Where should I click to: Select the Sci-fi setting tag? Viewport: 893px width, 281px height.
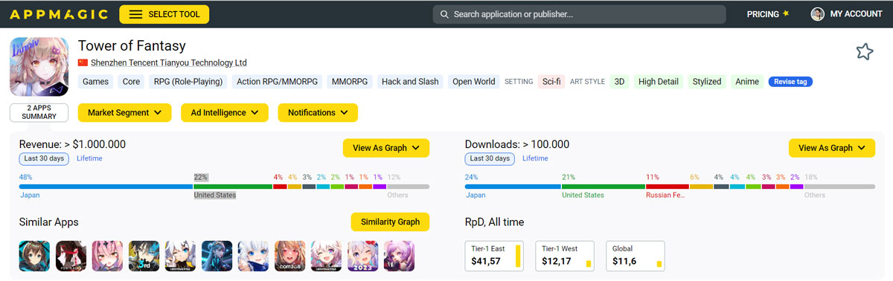click(x=551, y=82)
